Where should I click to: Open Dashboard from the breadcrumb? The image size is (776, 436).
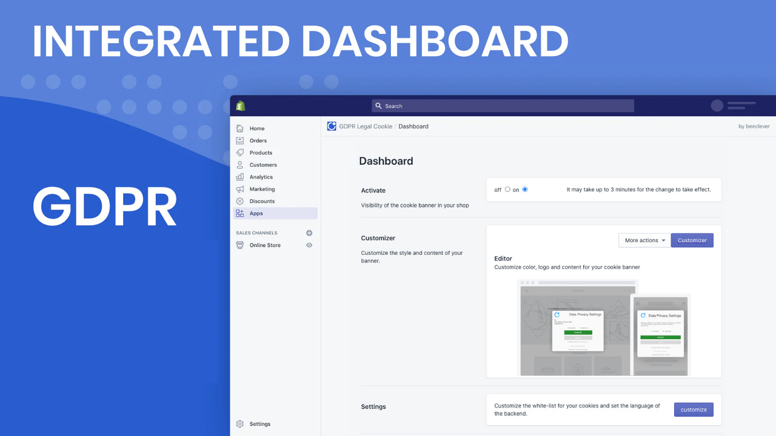[x=413, y=126]
